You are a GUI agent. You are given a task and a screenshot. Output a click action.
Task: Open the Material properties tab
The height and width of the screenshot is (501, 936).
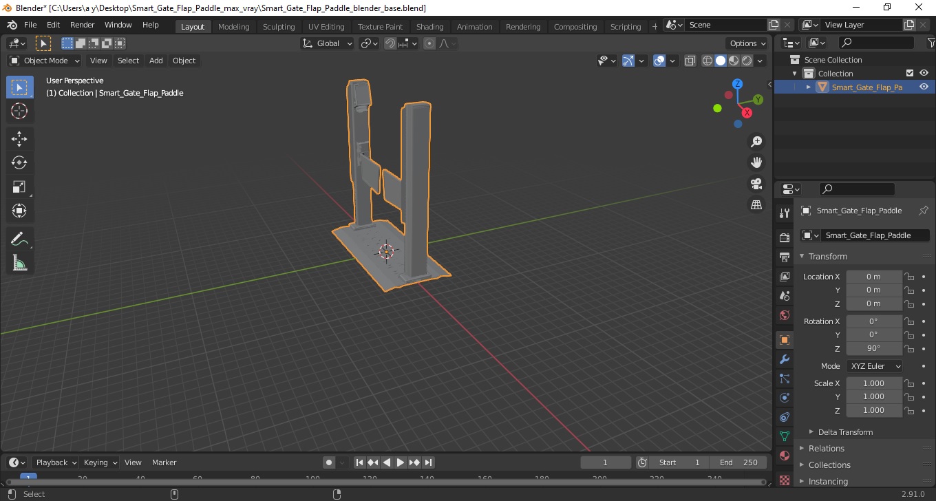pyautogui.click(x=784, y=456)
